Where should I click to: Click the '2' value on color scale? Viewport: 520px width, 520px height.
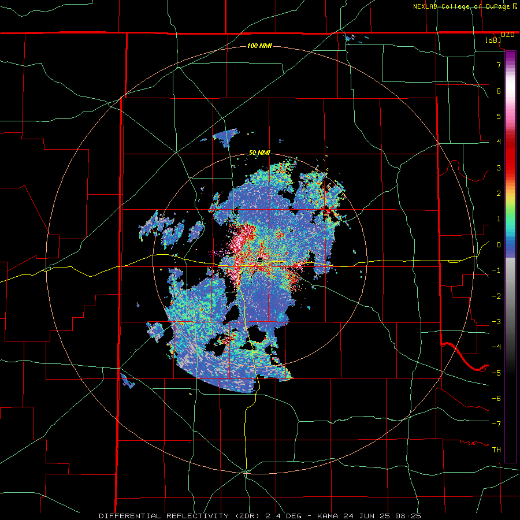click(x=499, y=194)
